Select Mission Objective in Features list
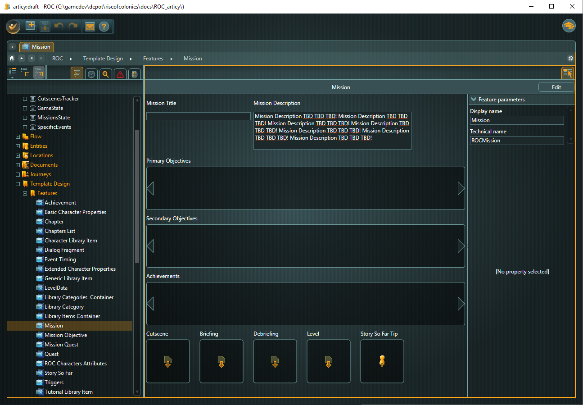 click(66, 335)
